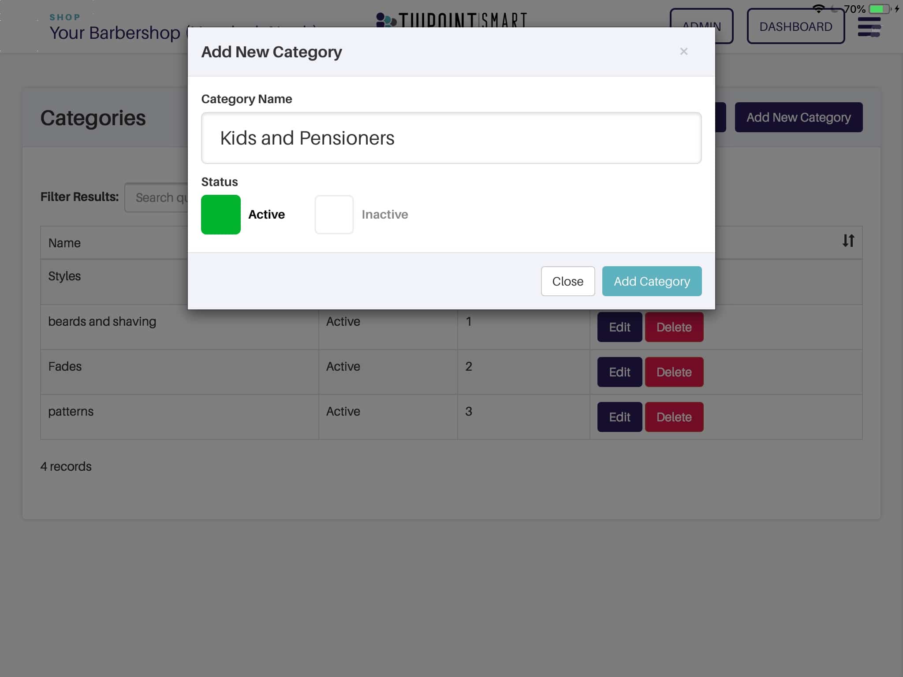Click the ThePointSmart logo
This screenshot has width=903, height=677.
tap(451, 19)
